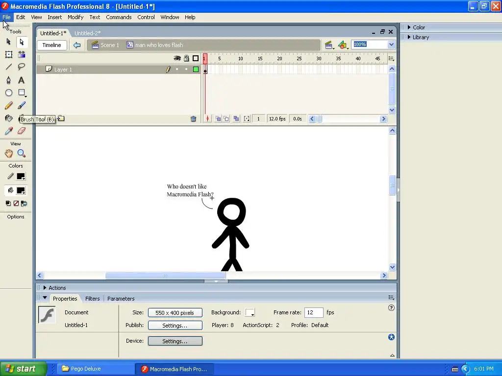Viewport: 502px width, 376px height.
Task: Select the Ink Bottle tool
Action: tap(9, 118)
